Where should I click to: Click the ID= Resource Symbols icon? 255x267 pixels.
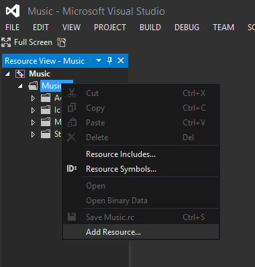[72, 168]
